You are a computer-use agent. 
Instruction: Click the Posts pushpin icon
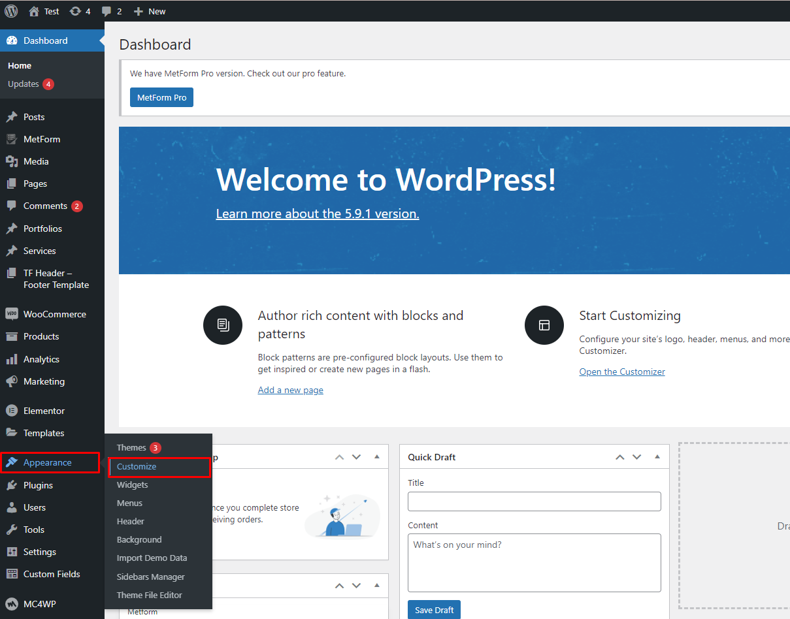12,117
